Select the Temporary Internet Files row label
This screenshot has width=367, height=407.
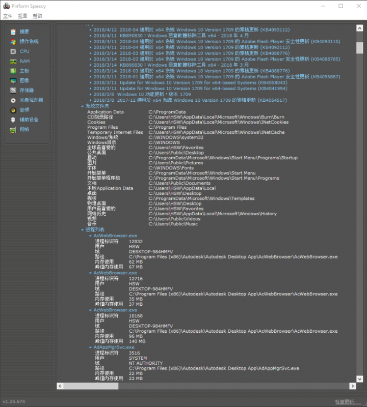click(115, 132)
